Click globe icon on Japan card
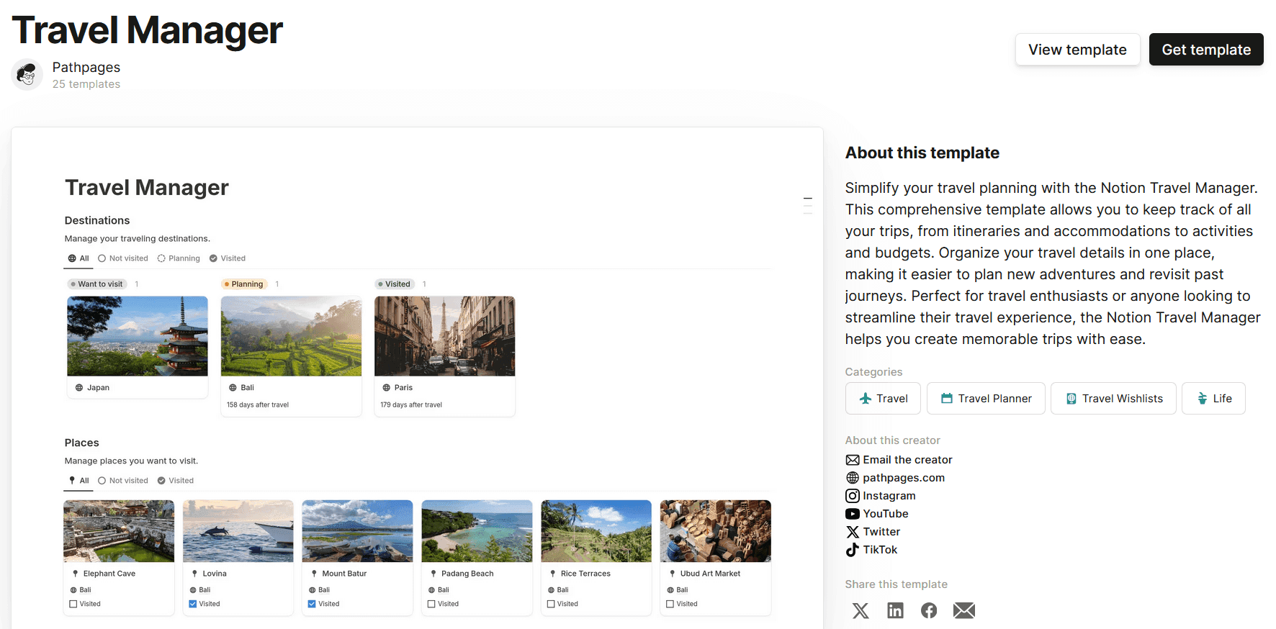Viewport: 1276px width, 629px height. tap(79, 388)
